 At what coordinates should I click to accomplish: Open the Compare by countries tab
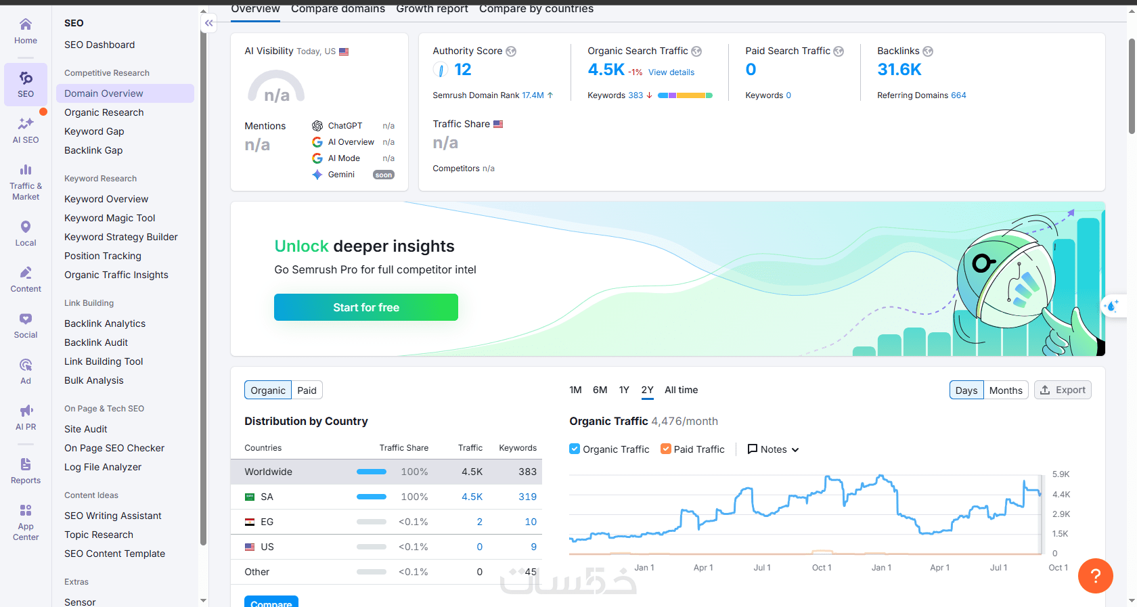[x=536, y=9]
